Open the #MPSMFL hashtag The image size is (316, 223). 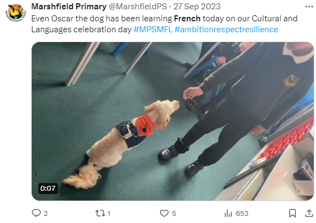coord(153,30)
